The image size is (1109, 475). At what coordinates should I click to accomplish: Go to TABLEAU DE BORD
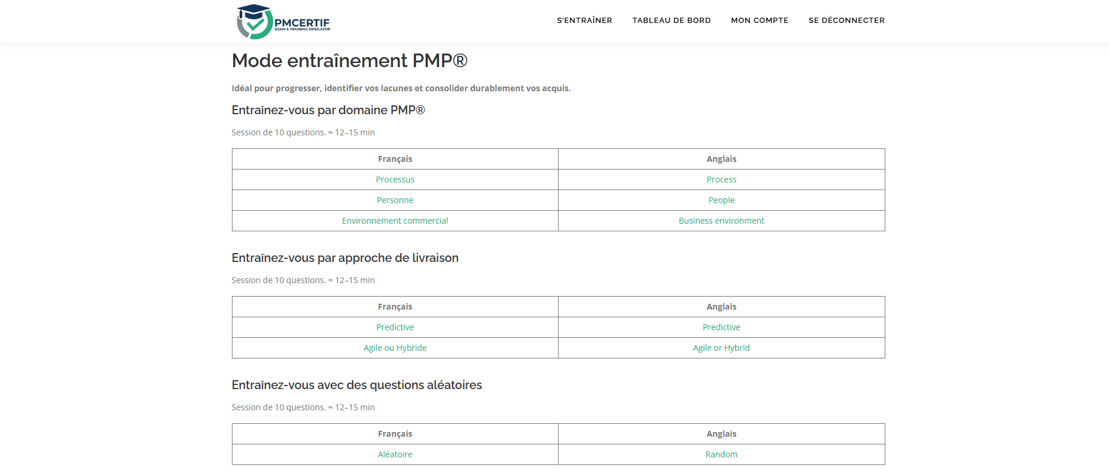(x=672, y=21)
